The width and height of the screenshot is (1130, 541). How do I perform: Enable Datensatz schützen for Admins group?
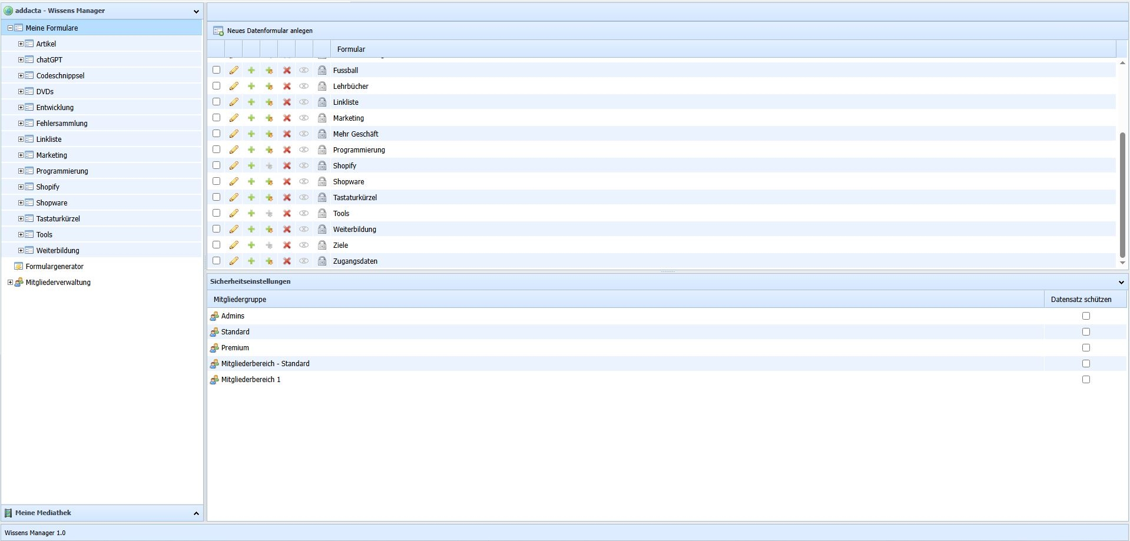(1086, 316)
